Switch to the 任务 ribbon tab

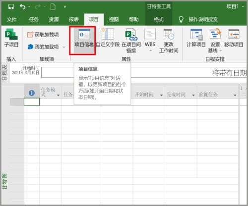coord(34,19)
